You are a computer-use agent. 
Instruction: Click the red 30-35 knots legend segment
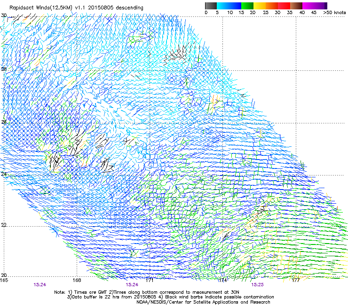[284, 6]
